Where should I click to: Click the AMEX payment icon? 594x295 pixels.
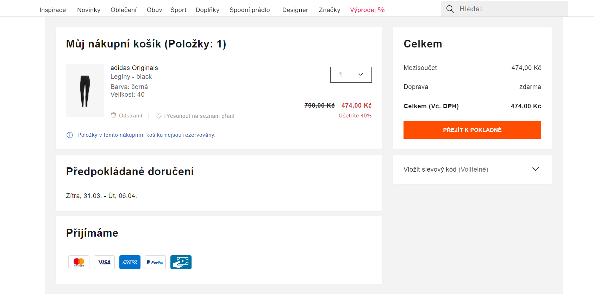[130, 262]
